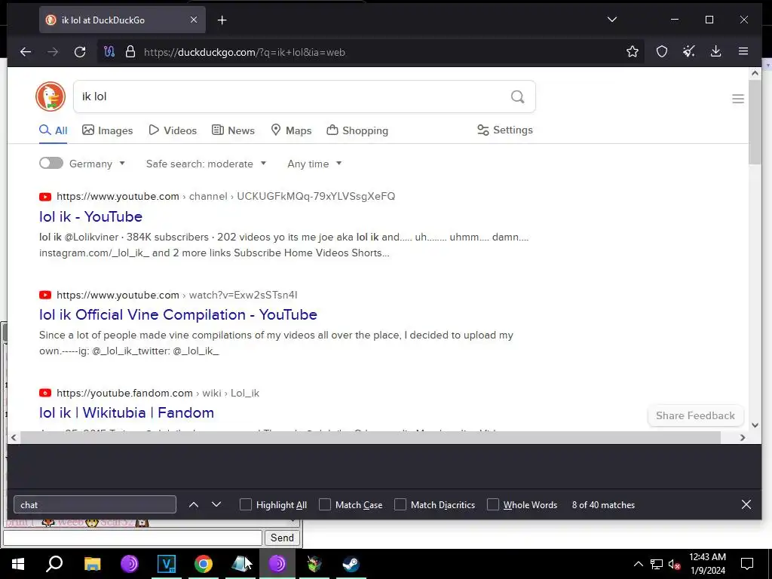Open the taskbar app with the V icon
772x579 pixels.
(167, 564)
